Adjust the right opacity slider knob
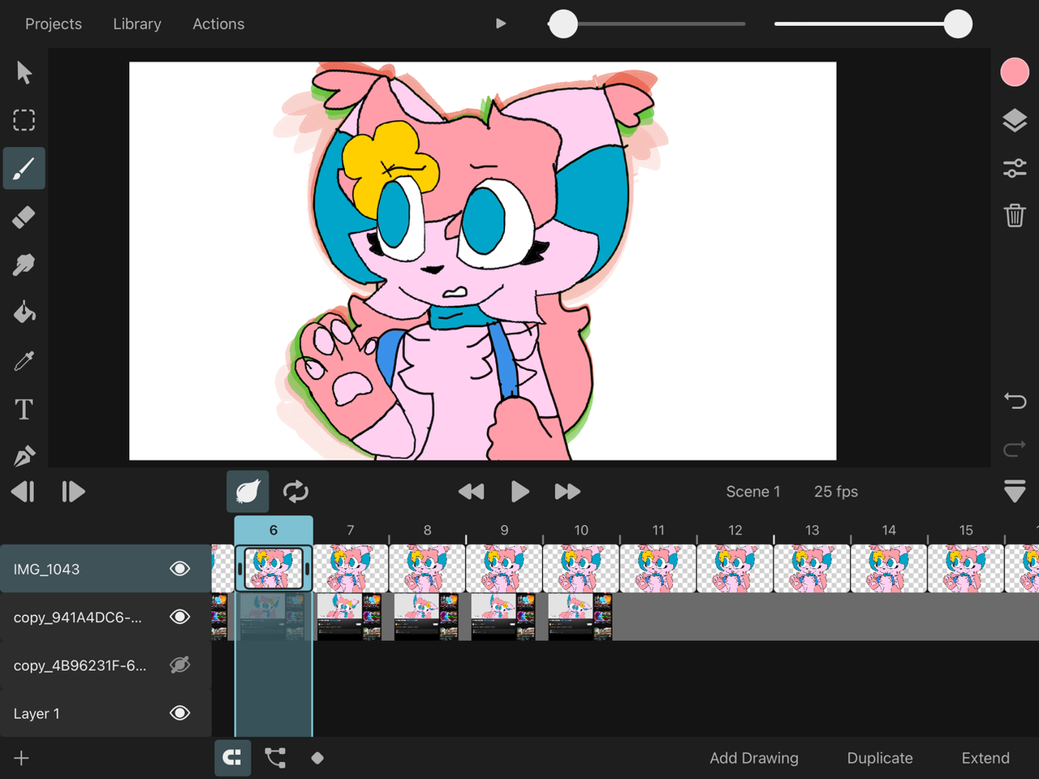The height and width of the screenshot is (779, 1039). coord(958,24)
